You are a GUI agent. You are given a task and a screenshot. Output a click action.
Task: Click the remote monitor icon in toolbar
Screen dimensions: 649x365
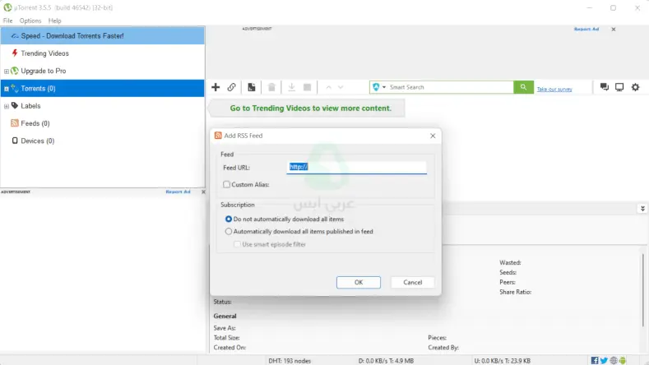click(619, 87)
